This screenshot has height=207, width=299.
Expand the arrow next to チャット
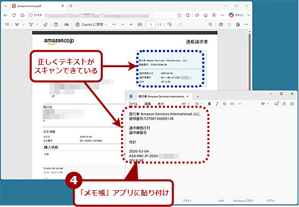248,15
